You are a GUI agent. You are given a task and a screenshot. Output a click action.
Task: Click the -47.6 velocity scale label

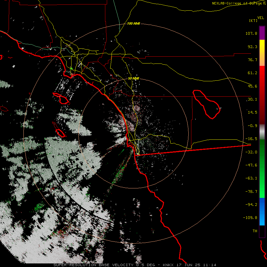(x=251, y=165)
